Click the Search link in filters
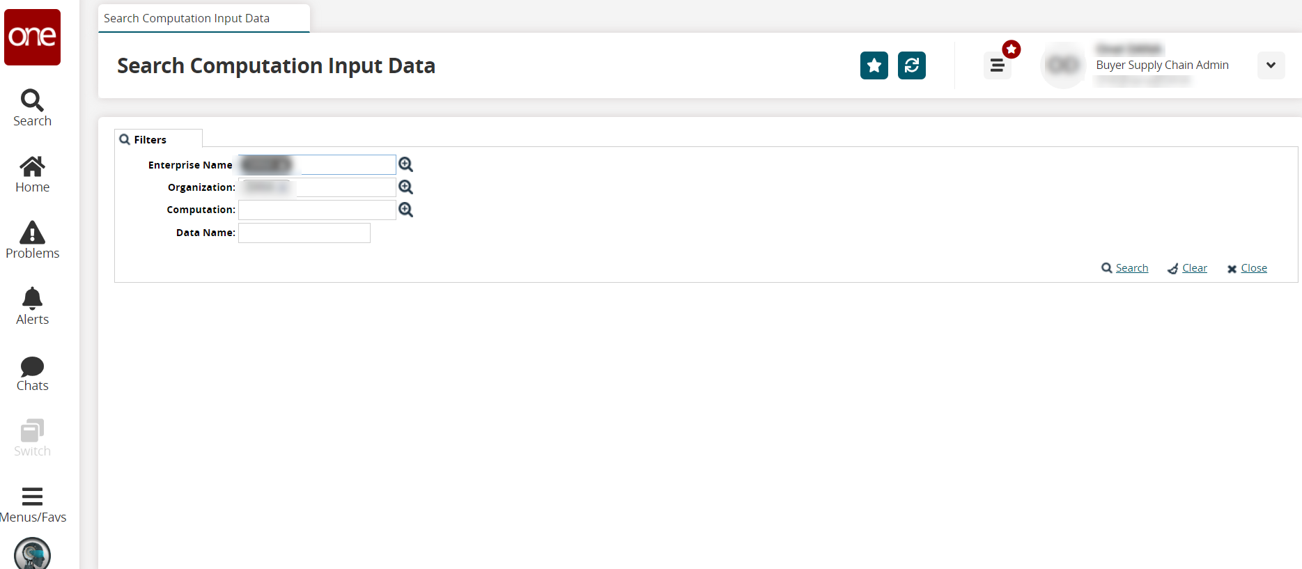 click(x=1131, y=268)
